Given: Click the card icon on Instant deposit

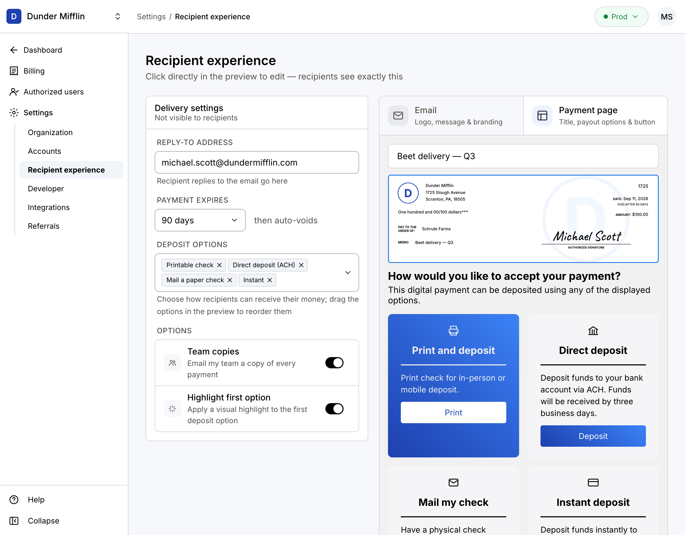Looking at the screenshot, I should [x=593, y=482].
